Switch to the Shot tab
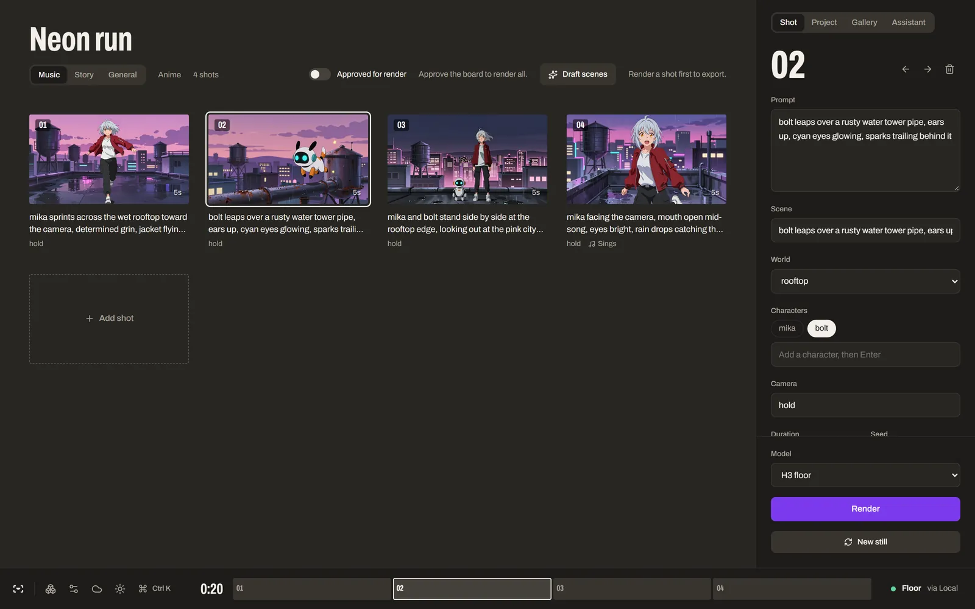The width and height of the screenshot is (975, 609). coord(788,23)
